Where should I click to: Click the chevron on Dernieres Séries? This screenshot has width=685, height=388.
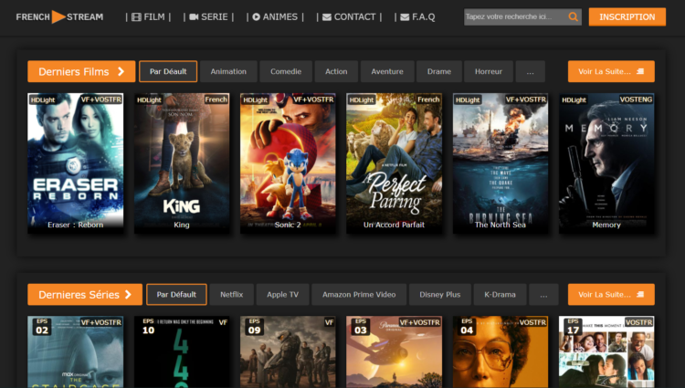point(128,295)
